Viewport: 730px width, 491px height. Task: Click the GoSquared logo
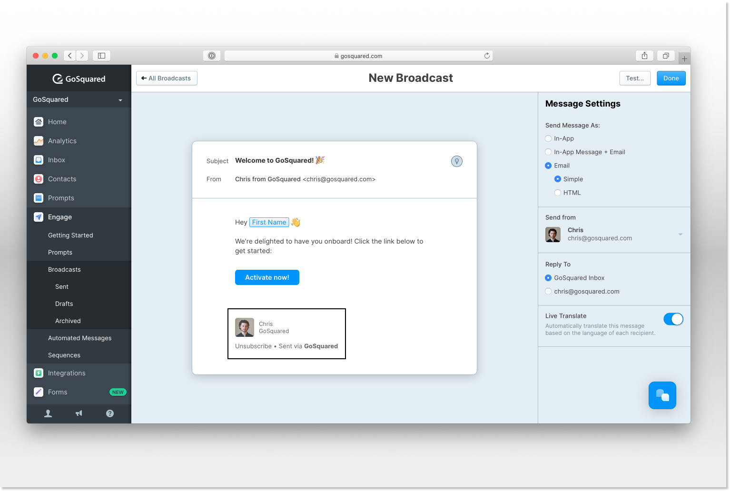79,79
